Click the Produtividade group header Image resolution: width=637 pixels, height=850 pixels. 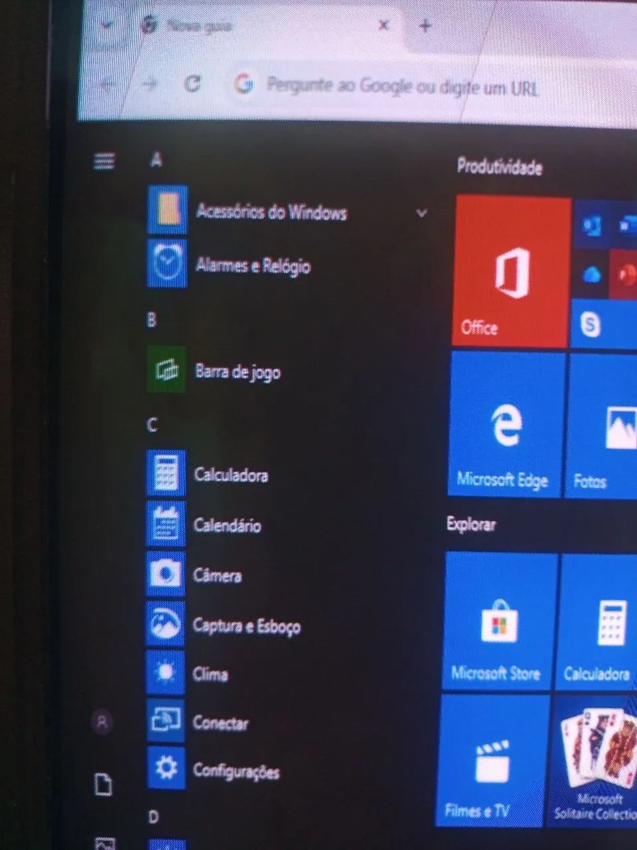click(x=500, y=167)
